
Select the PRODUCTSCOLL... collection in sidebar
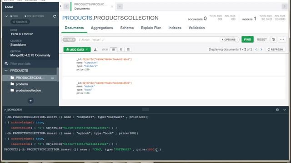[30, 78]
